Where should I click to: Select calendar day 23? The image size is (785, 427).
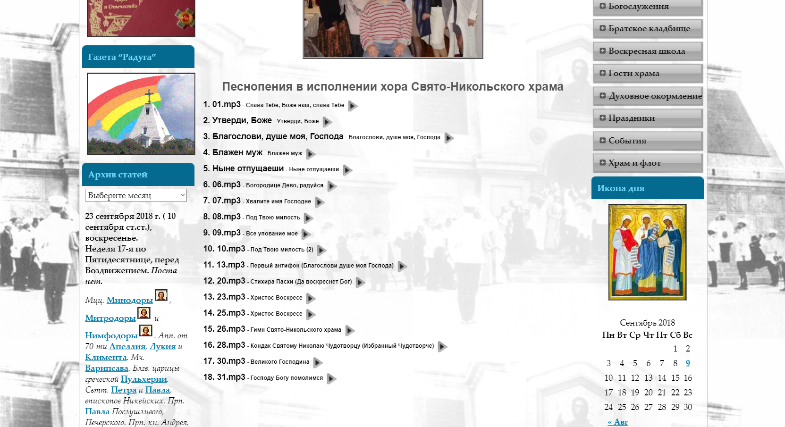688,393
